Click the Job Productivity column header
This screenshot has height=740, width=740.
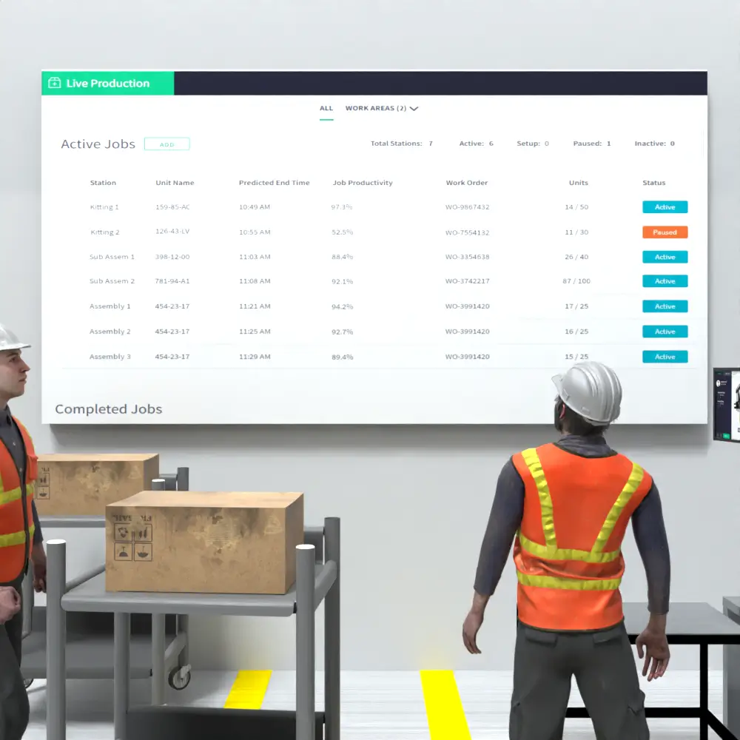tap(363, 183)
